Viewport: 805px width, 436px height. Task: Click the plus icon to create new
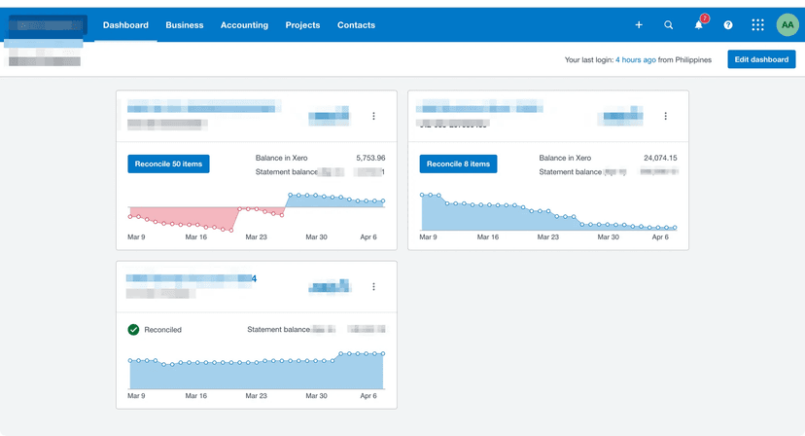(639, 25)
